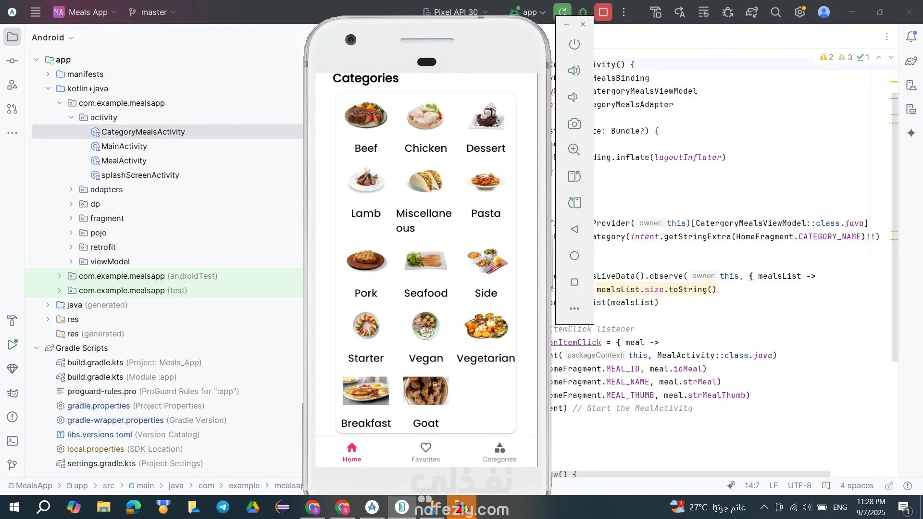Click the emulator power button icon
This screenshot has height=519, width=923.
tap(574, 44)
